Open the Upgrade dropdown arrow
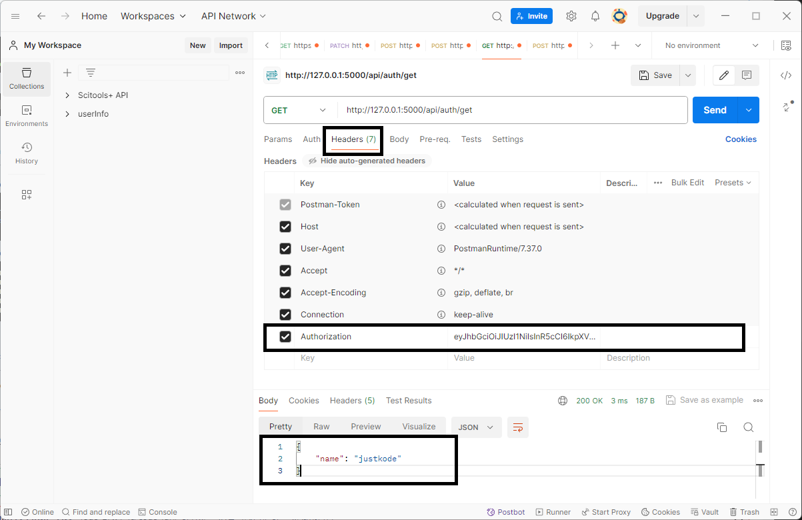Image resolution: width=802 pixels, height=520 pixels. tap(695, 16)
